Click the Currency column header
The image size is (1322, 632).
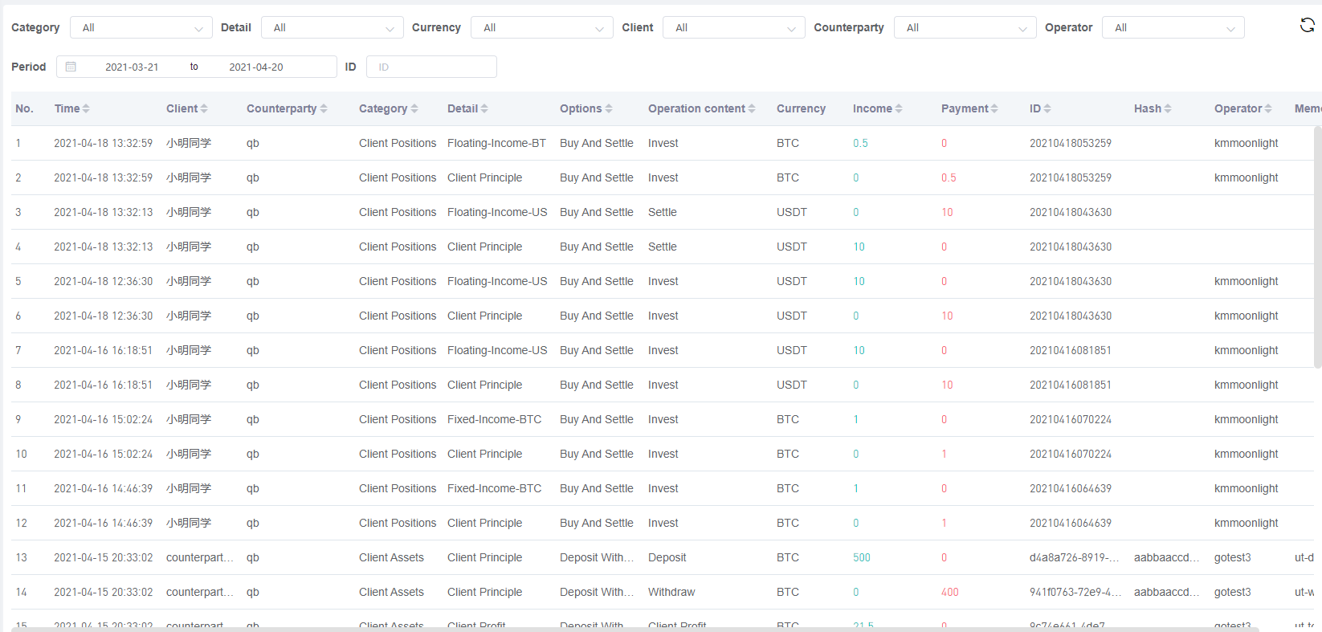[x=801, y=108]
